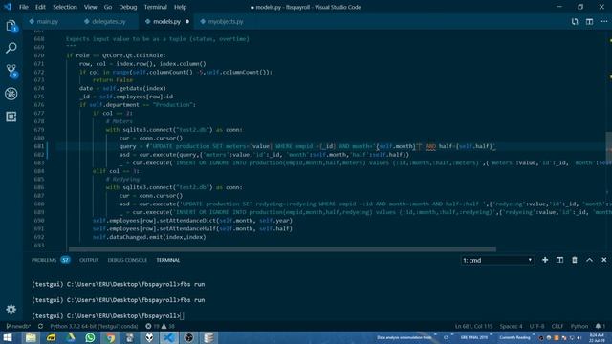Click the underlined AND error in line 681
The image size is (612, 344).
pyautogui.click(x=430, y=146)
